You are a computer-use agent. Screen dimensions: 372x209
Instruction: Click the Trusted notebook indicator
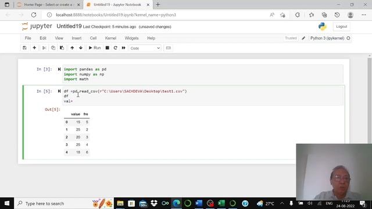291,38
